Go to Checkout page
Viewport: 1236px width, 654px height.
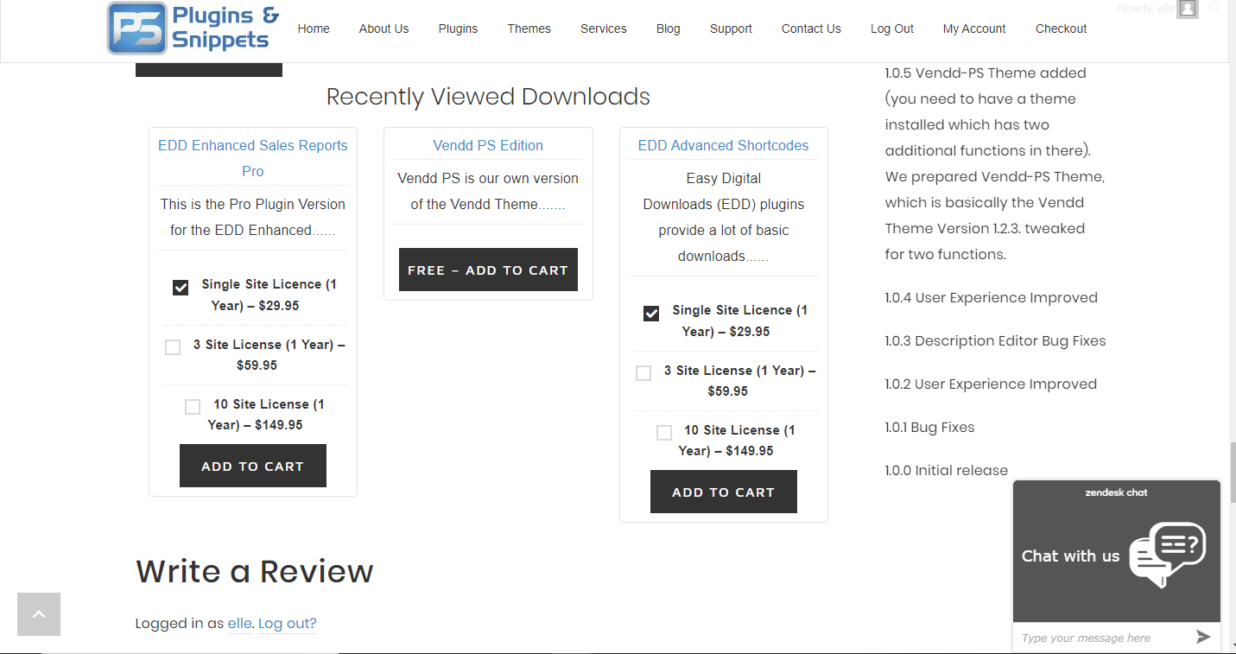(x=1062, y=29)
